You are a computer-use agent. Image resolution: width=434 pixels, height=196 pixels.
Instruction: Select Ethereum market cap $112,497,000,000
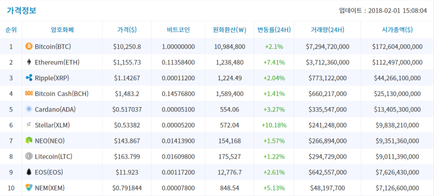[x=397, y=62]
